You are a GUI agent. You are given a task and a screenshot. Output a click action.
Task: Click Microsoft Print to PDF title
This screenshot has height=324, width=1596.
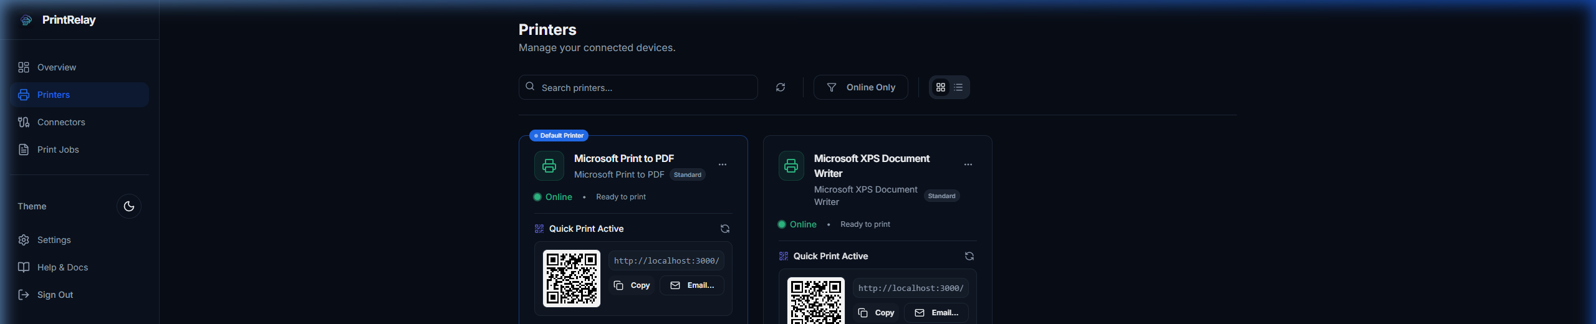(624, 158)
